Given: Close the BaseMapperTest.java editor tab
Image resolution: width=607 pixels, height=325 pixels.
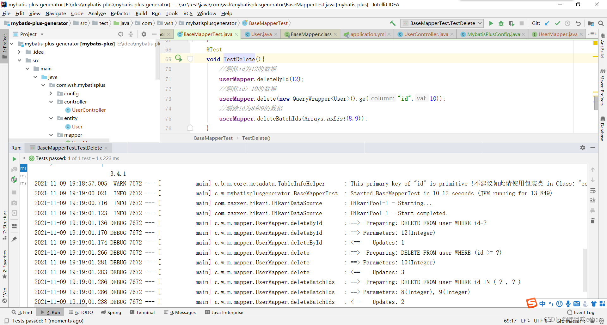Looking at the screenshot, I should click(x=236, y=34).
